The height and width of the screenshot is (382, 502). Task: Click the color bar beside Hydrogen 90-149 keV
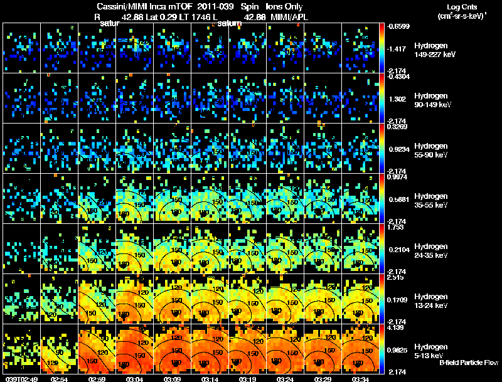(382, 98)
